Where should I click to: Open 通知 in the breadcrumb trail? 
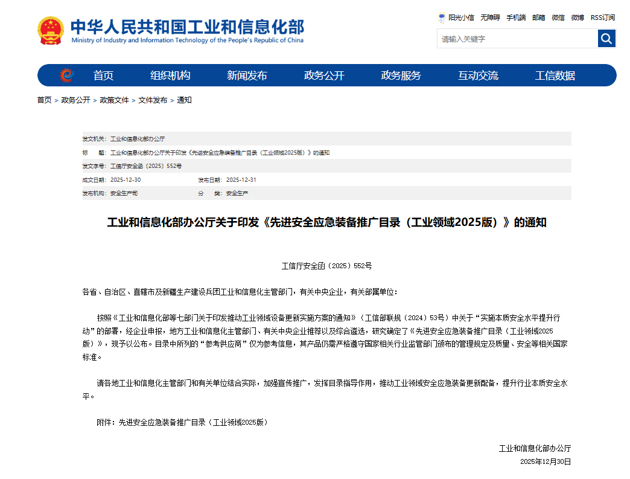pyautogui.click(x=183, y=100)
